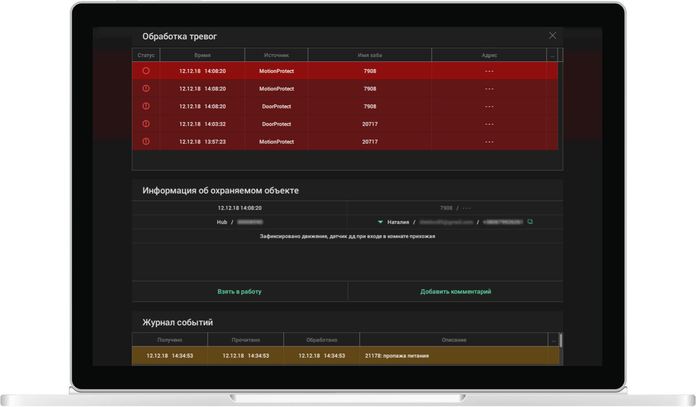This screenshot has height=407, width=696.
Task: Click alert icon of MotionProtect 20717 alarm
Action: point(146,141)
